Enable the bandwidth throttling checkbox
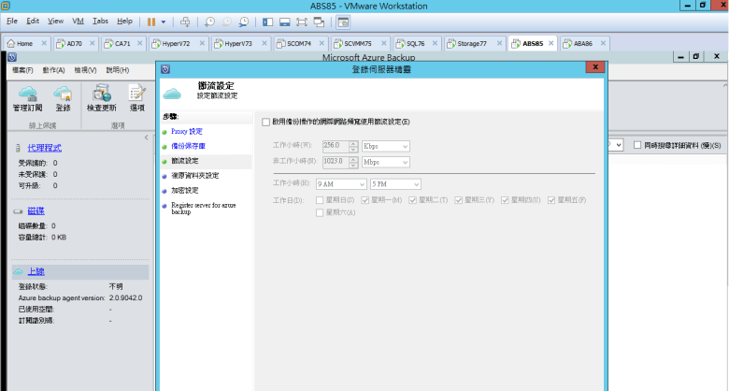The height and width of the screenshot is (391, 729). tap(265, 122)
